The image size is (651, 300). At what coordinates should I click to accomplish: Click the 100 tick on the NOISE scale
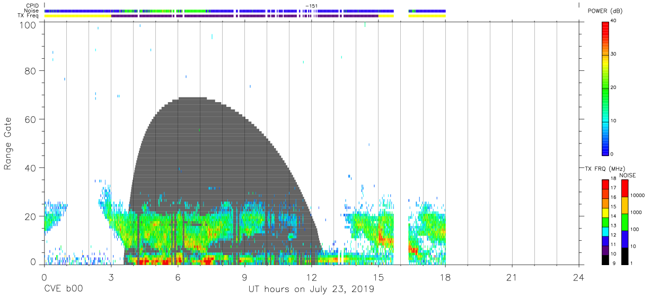tap(635, 229)
